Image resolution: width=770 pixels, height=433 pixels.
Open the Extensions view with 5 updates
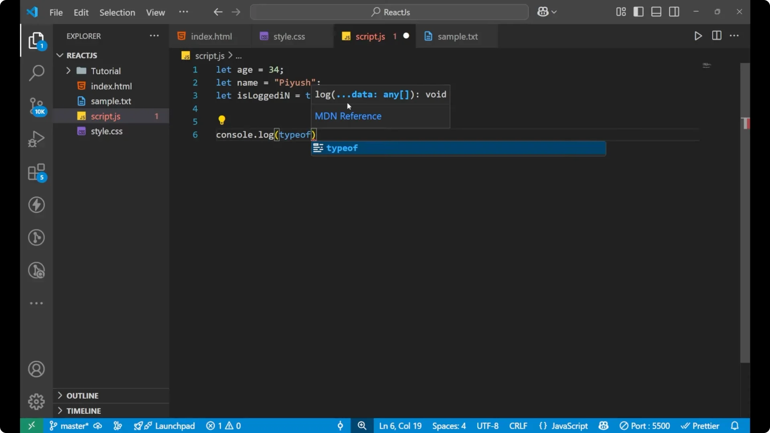coord(36,172)
